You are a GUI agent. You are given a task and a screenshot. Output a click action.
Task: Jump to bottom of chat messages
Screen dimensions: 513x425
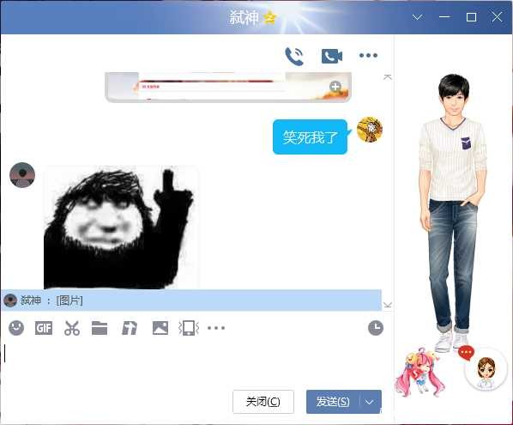[x=388, y=305]
